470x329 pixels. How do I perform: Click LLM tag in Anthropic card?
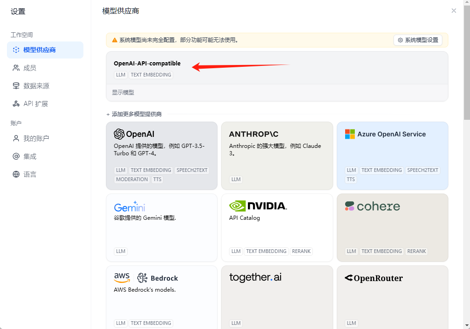tap(236, 180)
